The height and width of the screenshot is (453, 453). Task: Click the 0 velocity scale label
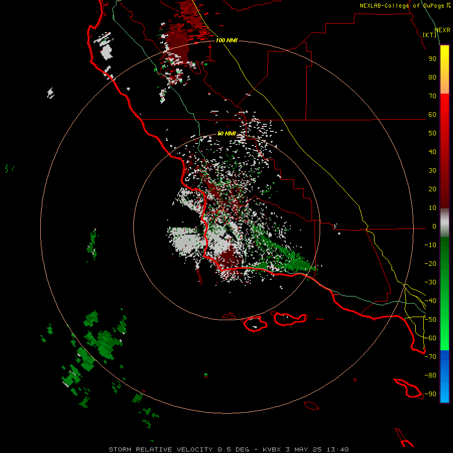pos(434,226)
